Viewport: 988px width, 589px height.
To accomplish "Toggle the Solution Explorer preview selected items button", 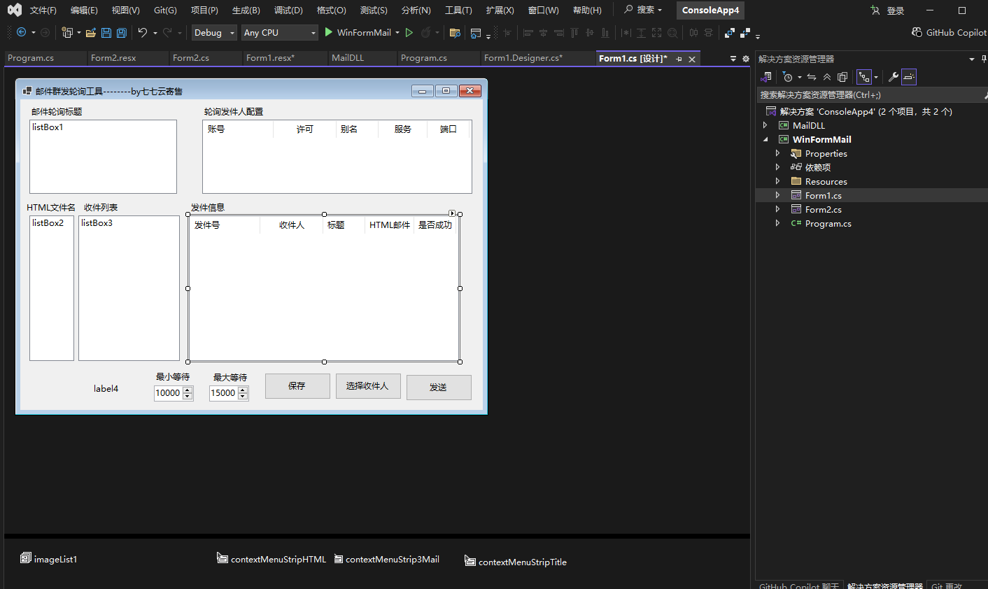I will point(908,77).
